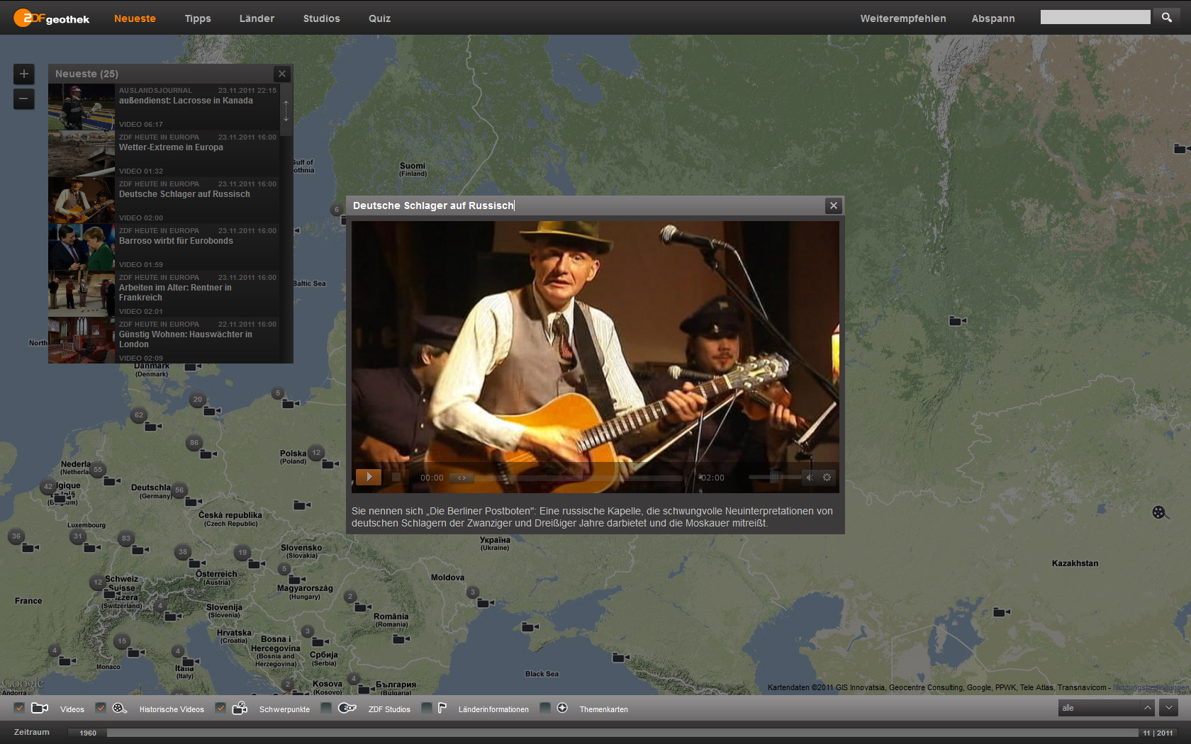Open the Länder menu
Image resolution: width=1191 pixels, height=744 pixels.
point(257,18)
